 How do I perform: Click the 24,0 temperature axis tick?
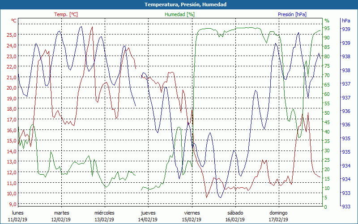click(12, 45)
